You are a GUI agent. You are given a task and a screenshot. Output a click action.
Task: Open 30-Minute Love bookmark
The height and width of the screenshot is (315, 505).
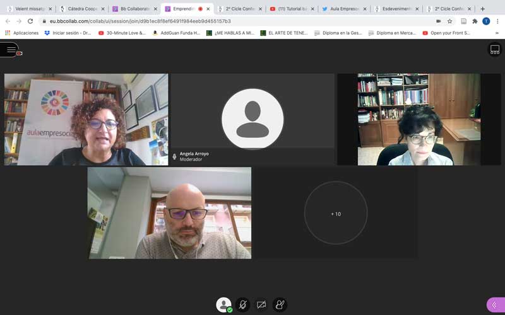122,33
